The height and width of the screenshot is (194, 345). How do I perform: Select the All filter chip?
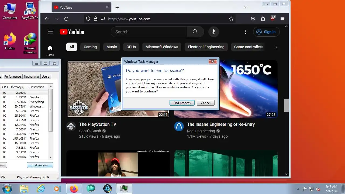click(72, 47)
